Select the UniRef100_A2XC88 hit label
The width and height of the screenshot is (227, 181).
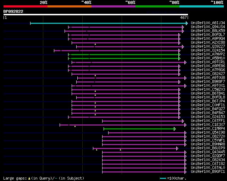click(x=208, y=43)
